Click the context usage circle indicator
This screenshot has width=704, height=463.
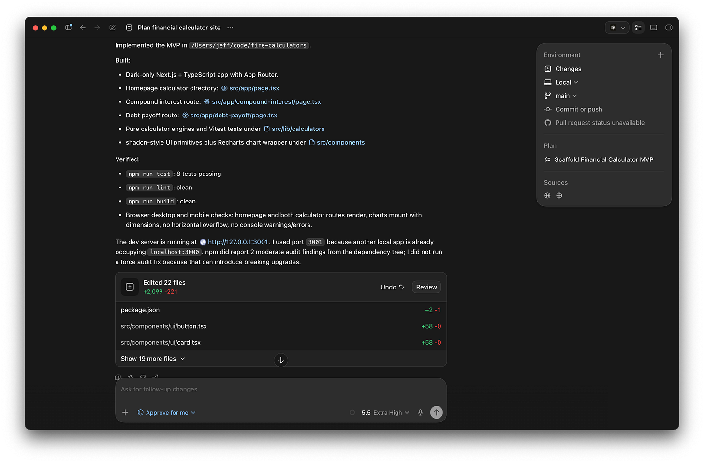(x=352, y=413)
